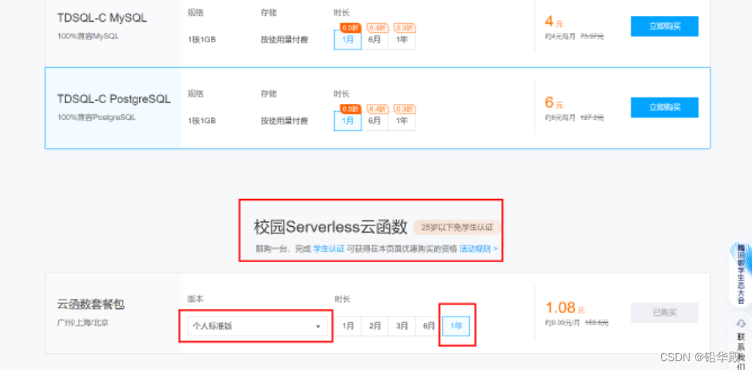Screen dimensions: 752x370
Task: Click the 6元 price of TDSQL-C PostgreSQL
Action: click(x=554, y=102)
